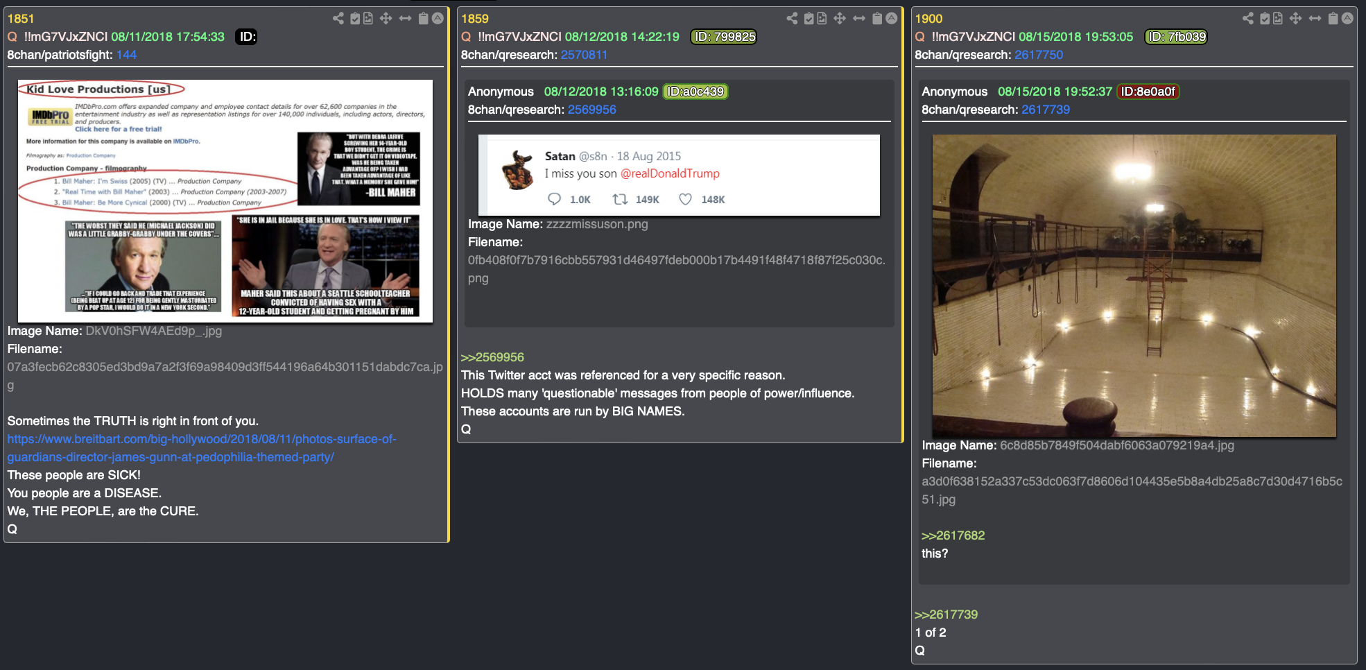Click timestamp 08/15/2018 19:53:05

[1075, 37]
